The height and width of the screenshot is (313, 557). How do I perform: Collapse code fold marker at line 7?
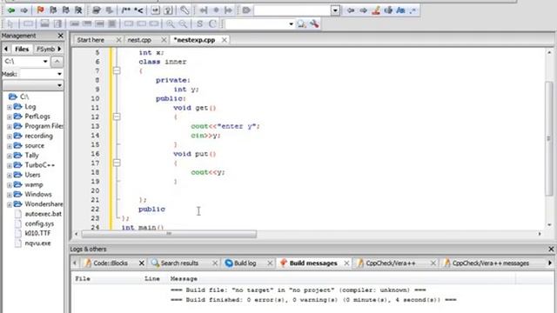tap(117, 70)
